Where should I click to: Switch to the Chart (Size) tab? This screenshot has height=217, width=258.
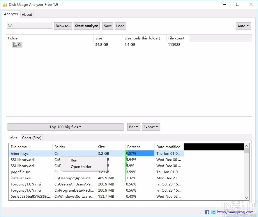[31, 138]
